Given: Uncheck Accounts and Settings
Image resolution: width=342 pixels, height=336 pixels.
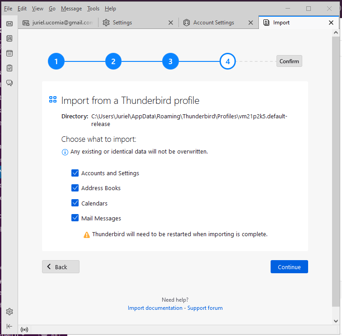Looking at the screenshot, I should 75,173.
